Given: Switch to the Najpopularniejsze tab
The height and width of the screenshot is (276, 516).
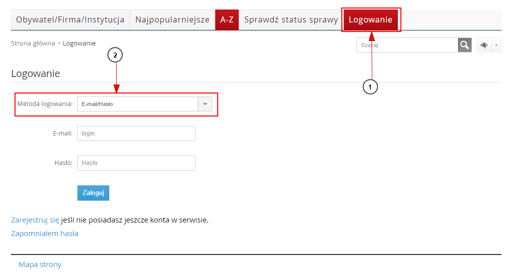Looking at the screenshot, I should point(172,20).
